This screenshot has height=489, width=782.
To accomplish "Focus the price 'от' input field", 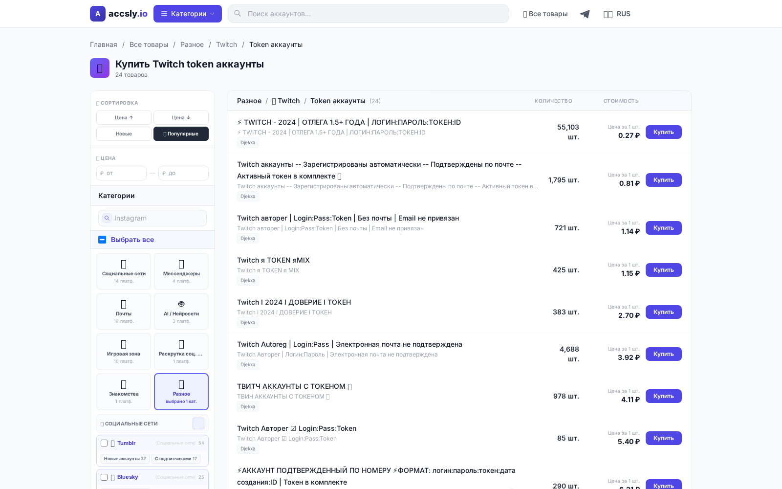I will [x=121, y=173].
